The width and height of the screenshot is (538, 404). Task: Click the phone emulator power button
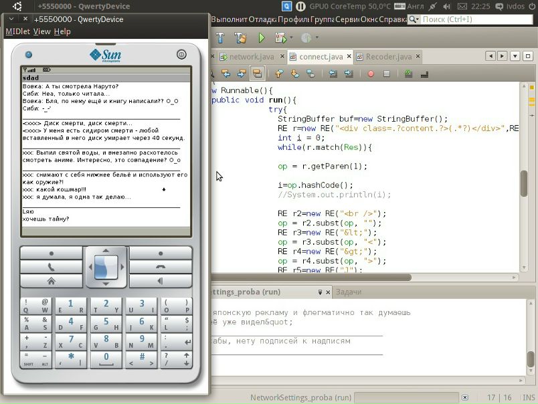point(181,54)
